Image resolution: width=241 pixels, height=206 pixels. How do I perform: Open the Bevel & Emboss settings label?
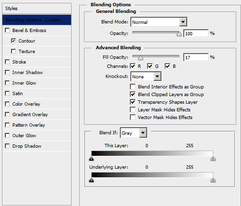click(29, 30)
